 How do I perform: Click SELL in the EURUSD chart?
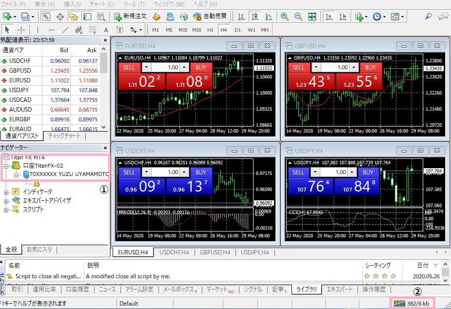[129, 68]
